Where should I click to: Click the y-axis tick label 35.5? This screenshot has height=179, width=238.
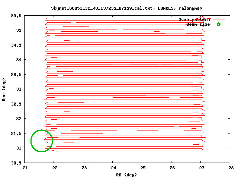(16, 16)
